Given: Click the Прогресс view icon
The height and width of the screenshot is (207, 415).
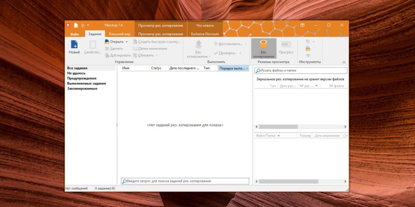Looking at the screenshot, I should point(286,44).
